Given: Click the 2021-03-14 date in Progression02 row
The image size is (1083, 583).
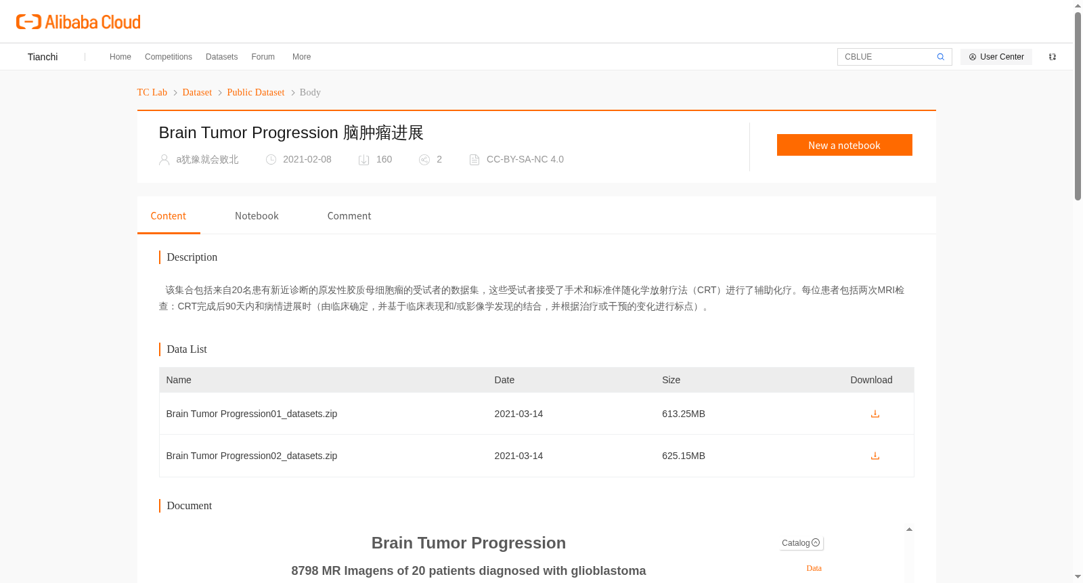Looking at the screenshot, I should 518,456.
